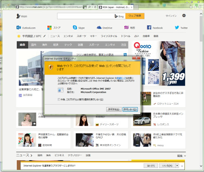Click the Technology link in bottom news row
The height and width of the screenshot is (172, 204).
click(x=75, y=155)
